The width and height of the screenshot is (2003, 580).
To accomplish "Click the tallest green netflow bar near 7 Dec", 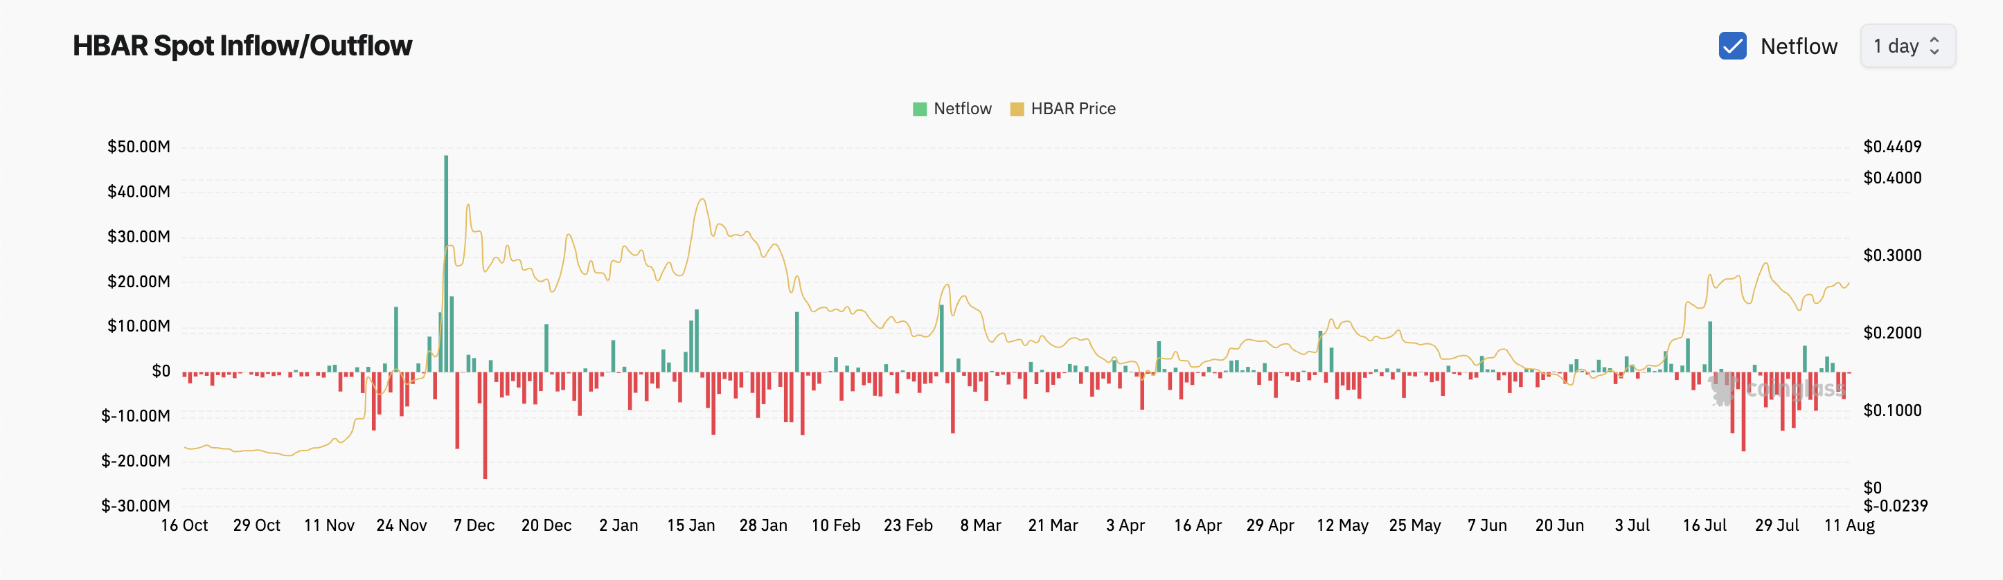I will tap(446, 264).
